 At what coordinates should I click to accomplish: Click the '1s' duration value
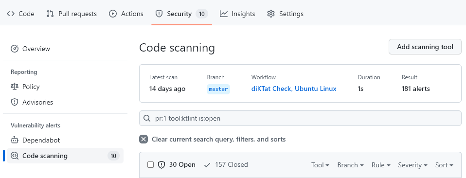(360, 89)
